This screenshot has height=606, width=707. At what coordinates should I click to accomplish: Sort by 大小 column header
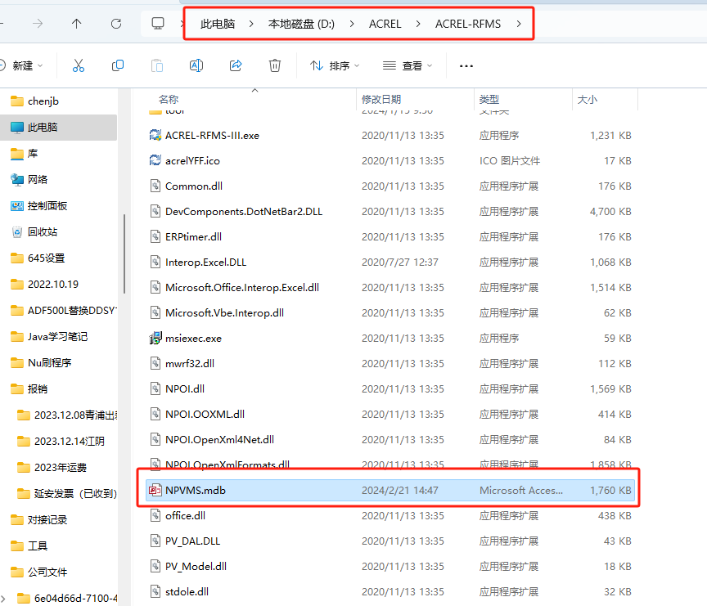point(587,99)
